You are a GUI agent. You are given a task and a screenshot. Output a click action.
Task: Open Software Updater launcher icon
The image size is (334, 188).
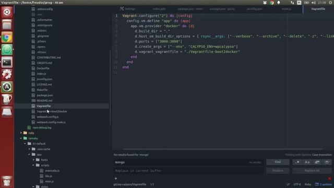tap(7, 87)
